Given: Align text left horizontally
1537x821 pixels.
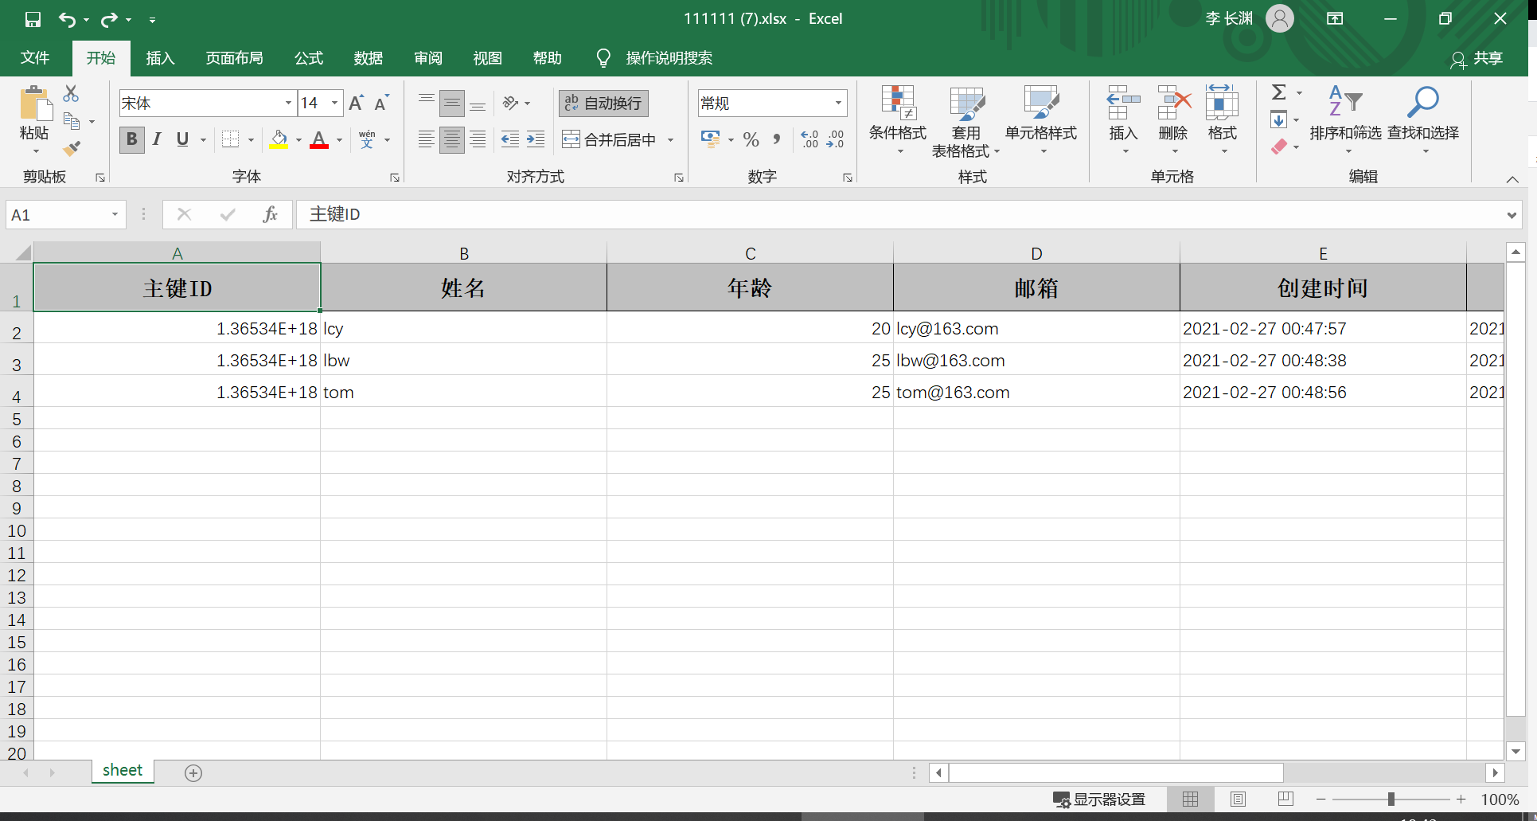Looking at the screenshot, I should point(427,139).
